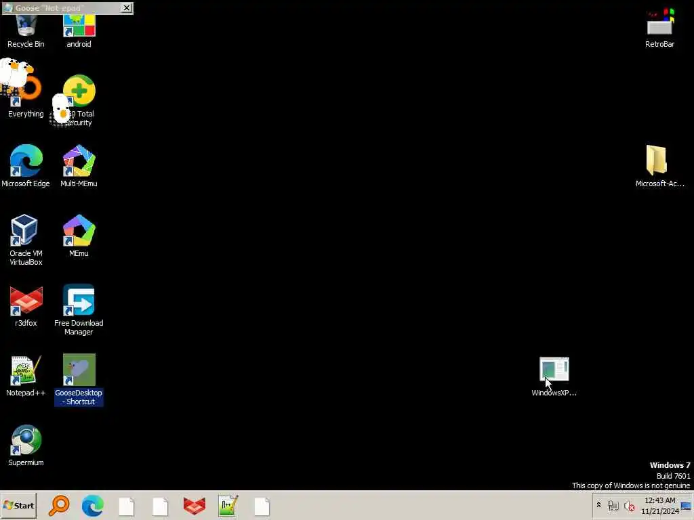The height and width of the screenshot is (520, 694).
Task: Click blank taskbar icon just before r3dfox
Action: coord(160,506)
